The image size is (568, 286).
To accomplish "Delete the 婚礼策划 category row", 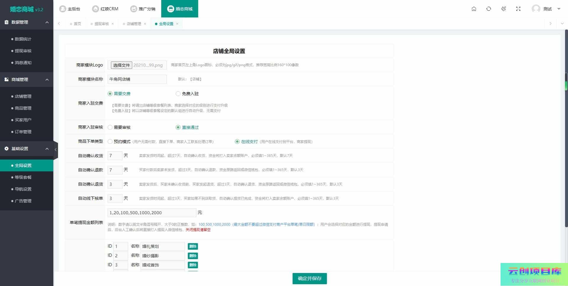I will pos(193,246).
